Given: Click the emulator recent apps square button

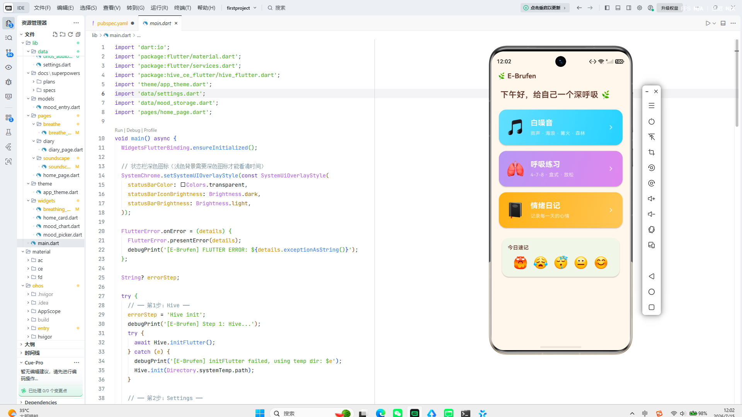Looking at the screenshot, I should point(652,307).
